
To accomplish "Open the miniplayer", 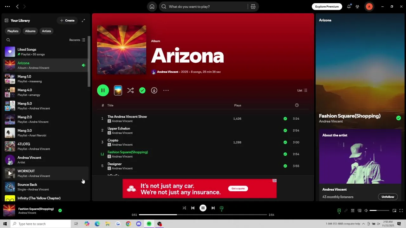I will pyautogui.click(x=394, y=211).
